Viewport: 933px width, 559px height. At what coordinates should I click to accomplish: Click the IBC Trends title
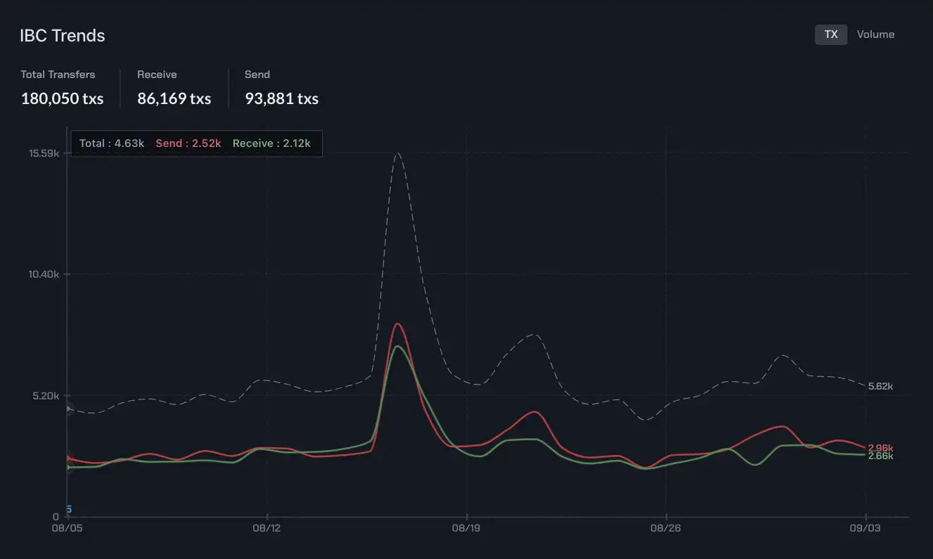point(61,34)
